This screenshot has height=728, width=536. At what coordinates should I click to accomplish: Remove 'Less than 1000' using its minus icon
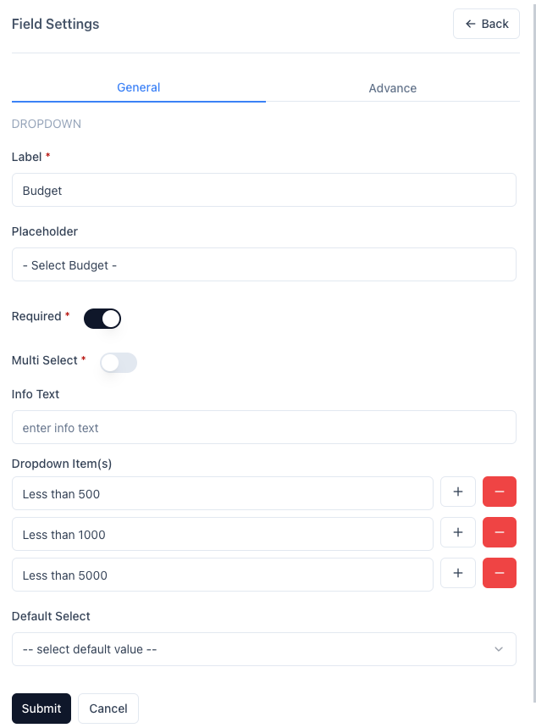(x=500, y=532)
